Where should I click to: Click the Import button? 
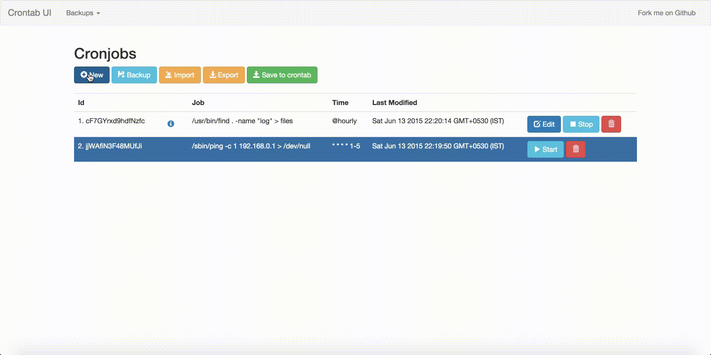tap(180, 75)
